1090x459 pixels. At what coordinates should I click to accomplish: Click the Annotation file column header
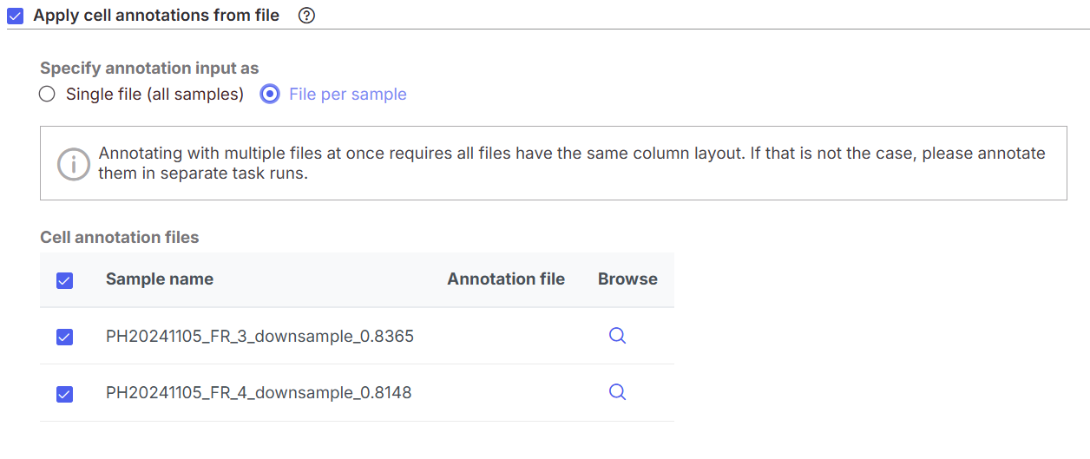pyautogui.click(x=506, y=279)
